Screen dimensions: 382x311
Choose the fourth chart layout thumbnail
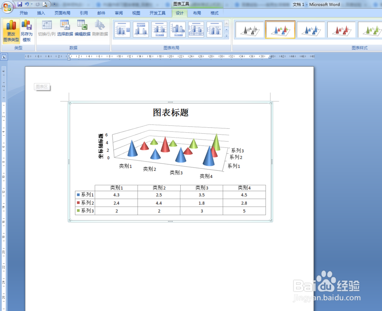coord(178,29)
